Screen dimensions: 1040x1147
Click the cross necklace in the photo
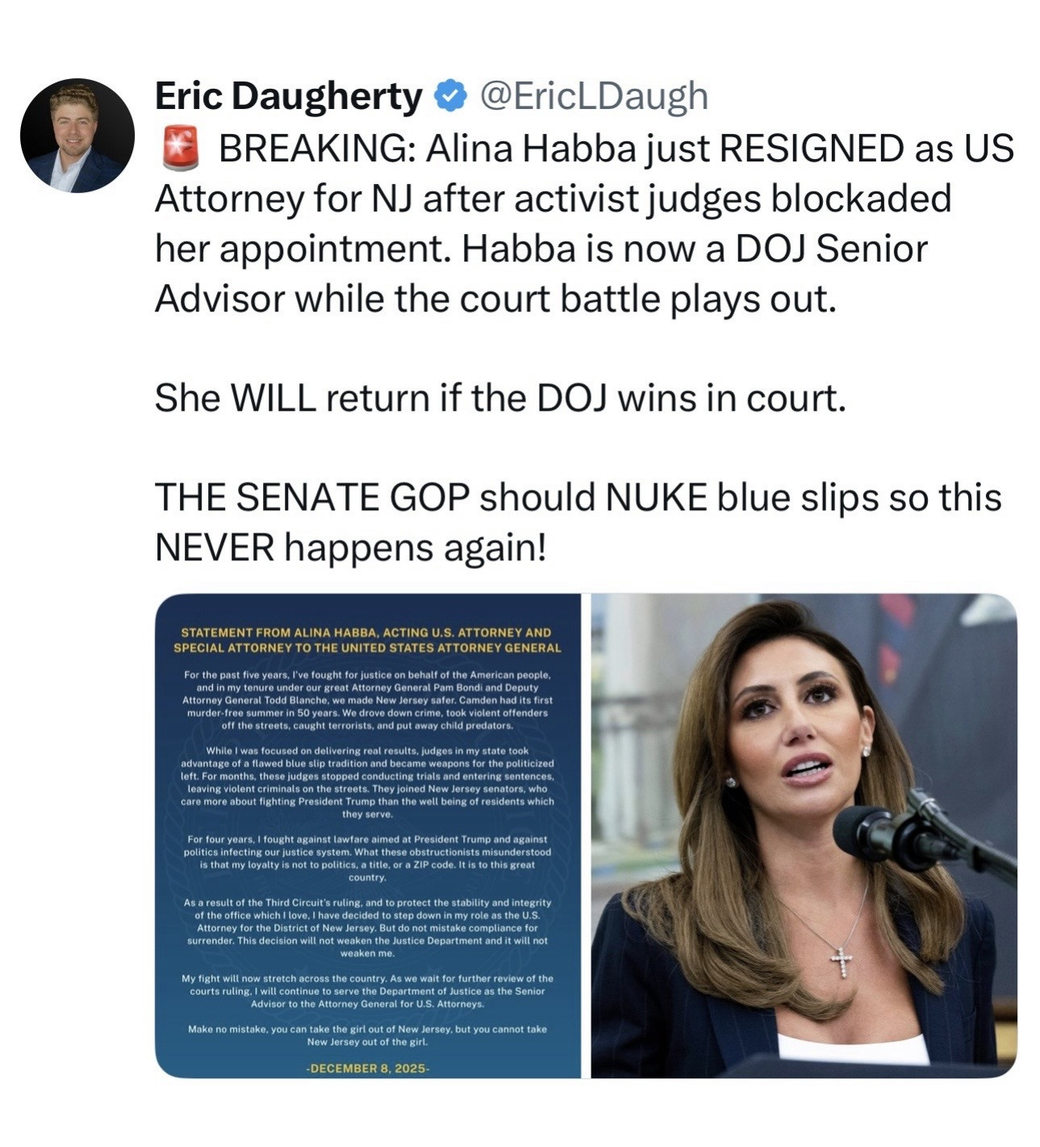842,961
